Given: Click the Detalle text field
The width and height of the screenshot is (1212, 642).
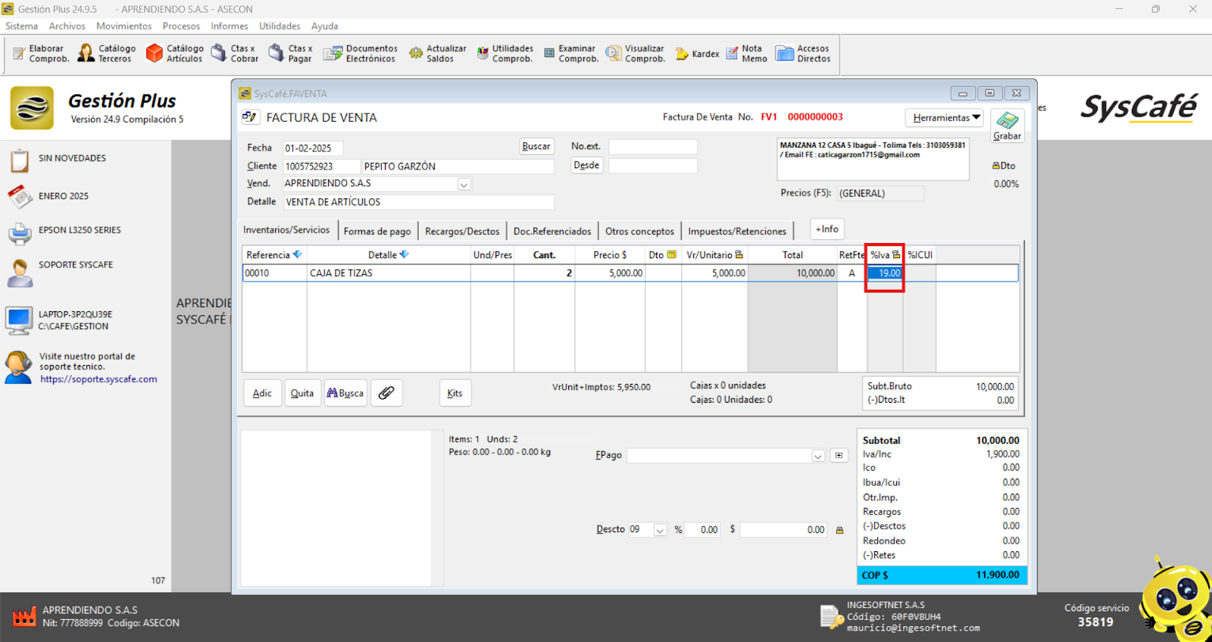Looking at the screenshot, I should point(418,202).
